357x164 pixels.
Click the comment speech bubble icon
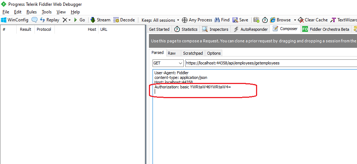(35, 20)
